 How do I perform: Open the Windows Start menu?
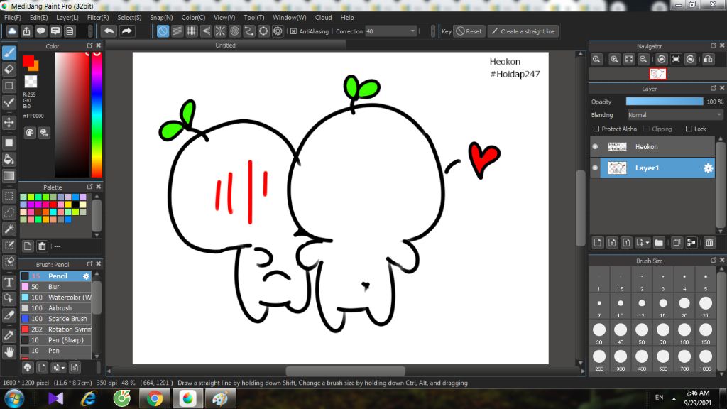pyautogui.click(x=14, y=398)
